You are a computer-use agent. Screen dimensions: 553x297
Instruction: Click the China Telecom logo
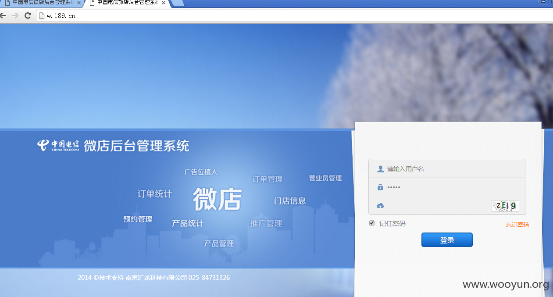click(58, 146)
